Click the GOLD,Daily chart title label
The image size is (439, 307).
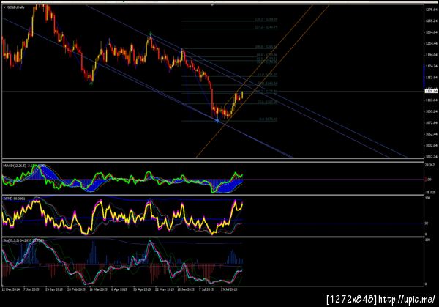click(x=16, y=7)
